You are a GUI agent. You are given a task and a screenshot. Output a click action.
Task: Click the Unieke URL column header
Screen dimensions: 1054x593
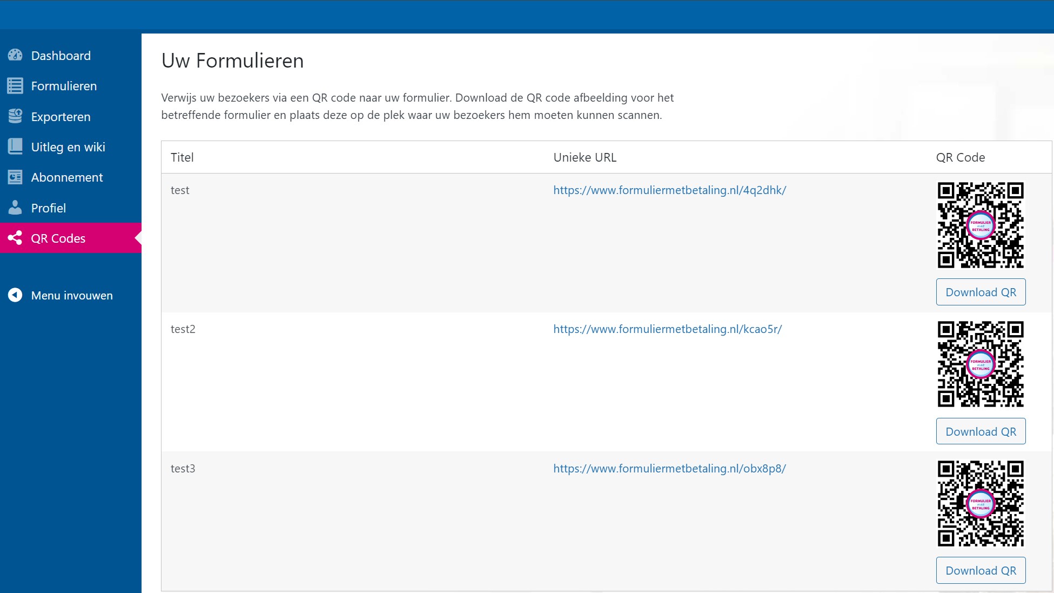[x=585, y=157]
